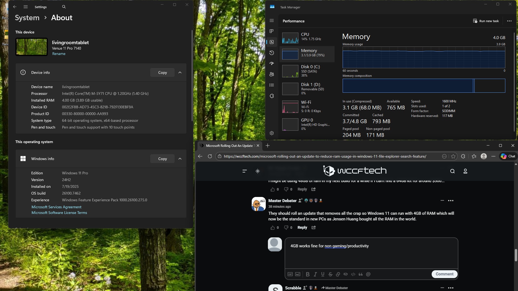Open Microsoft Software License Terms link

coord(59,213)
